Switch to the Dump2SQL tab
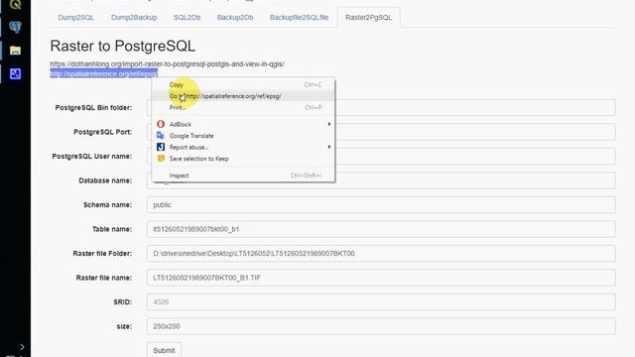The image size is (635, 357). click(76, 18)
